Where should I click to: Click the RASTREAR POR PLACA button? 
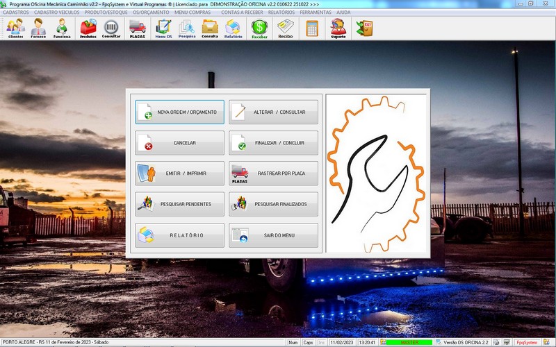coord(273,173)
